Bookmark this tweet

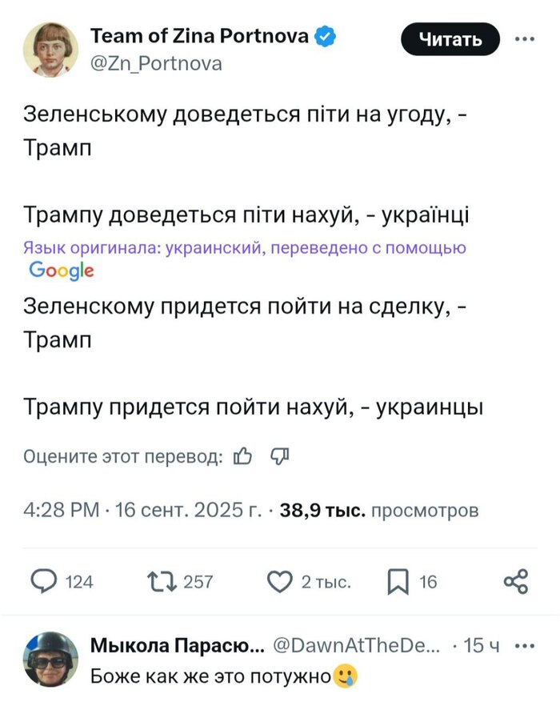398,582
